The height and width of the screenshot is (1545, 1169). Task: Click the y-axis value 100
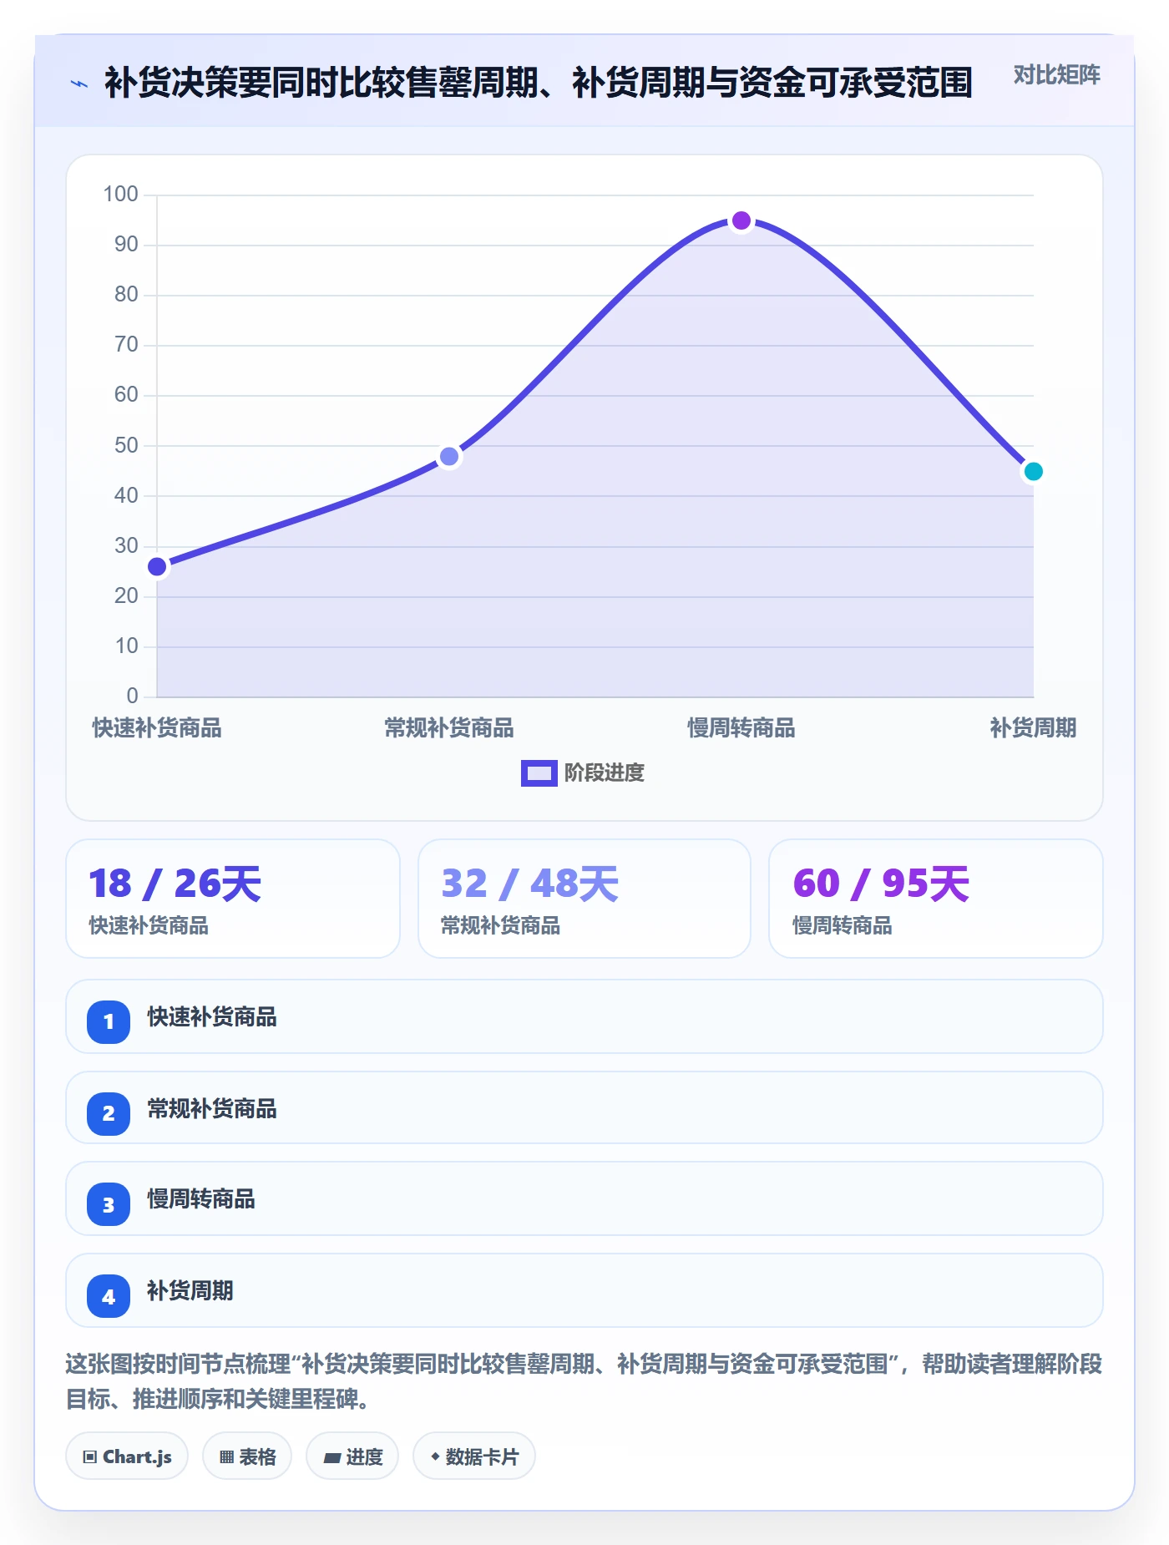tap(120, 195)
